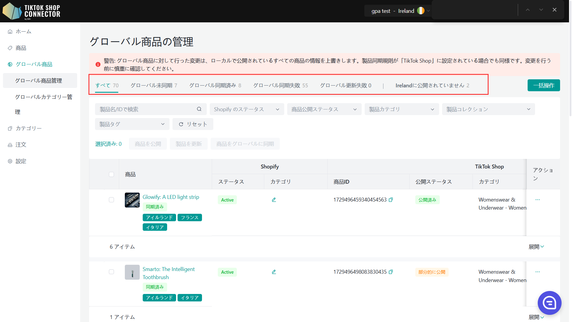
Task: Open the 製品カテゴリ dropdown
Action: 402,109
